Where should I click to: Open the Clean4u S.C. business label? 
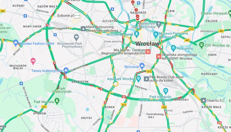point(216,101)
